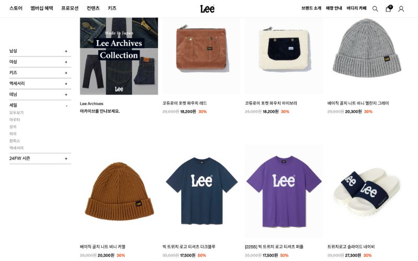Go to Lee logo home page

tap(207, 9)
